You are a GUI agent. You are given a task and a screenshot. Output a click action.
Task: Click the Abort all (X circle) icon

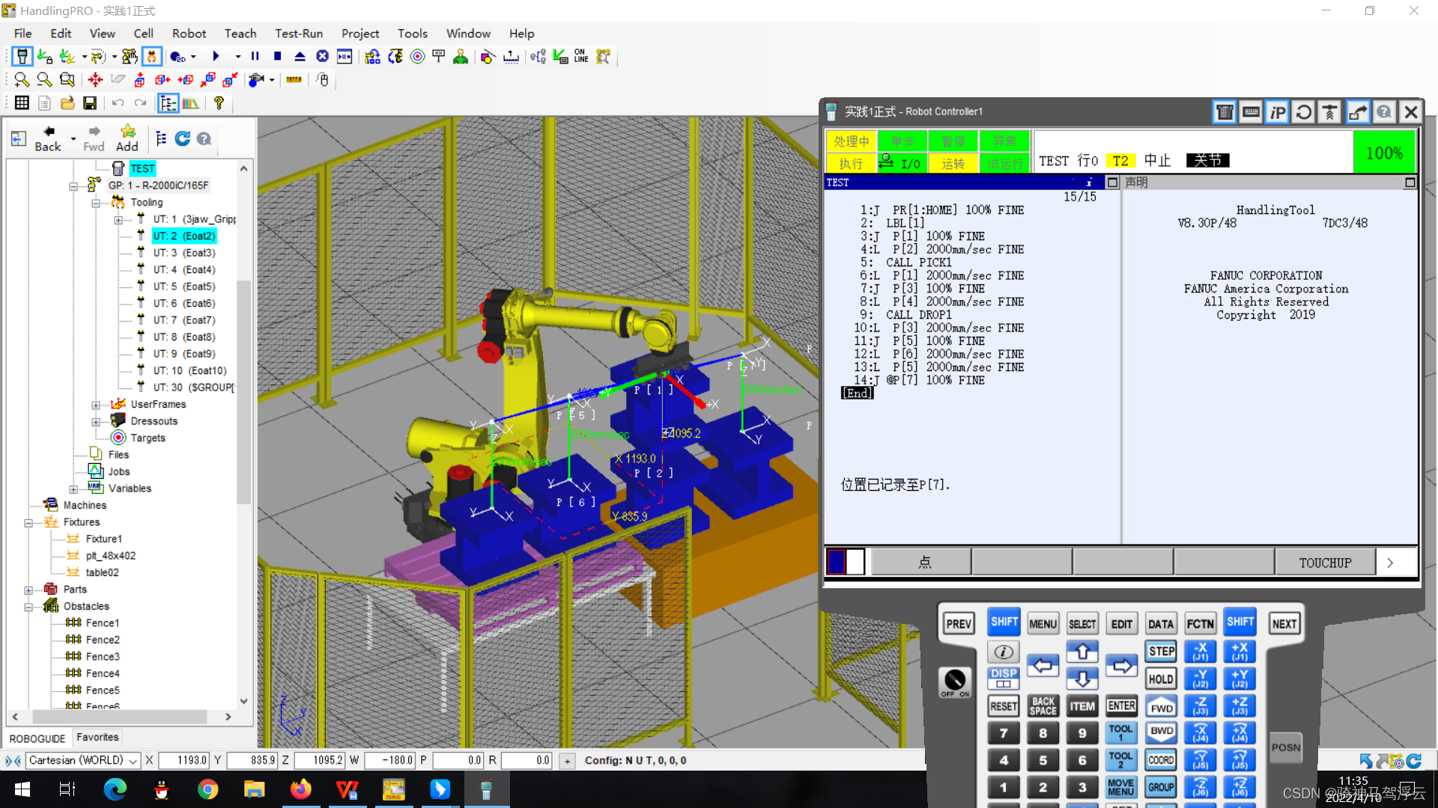(322, 56)
